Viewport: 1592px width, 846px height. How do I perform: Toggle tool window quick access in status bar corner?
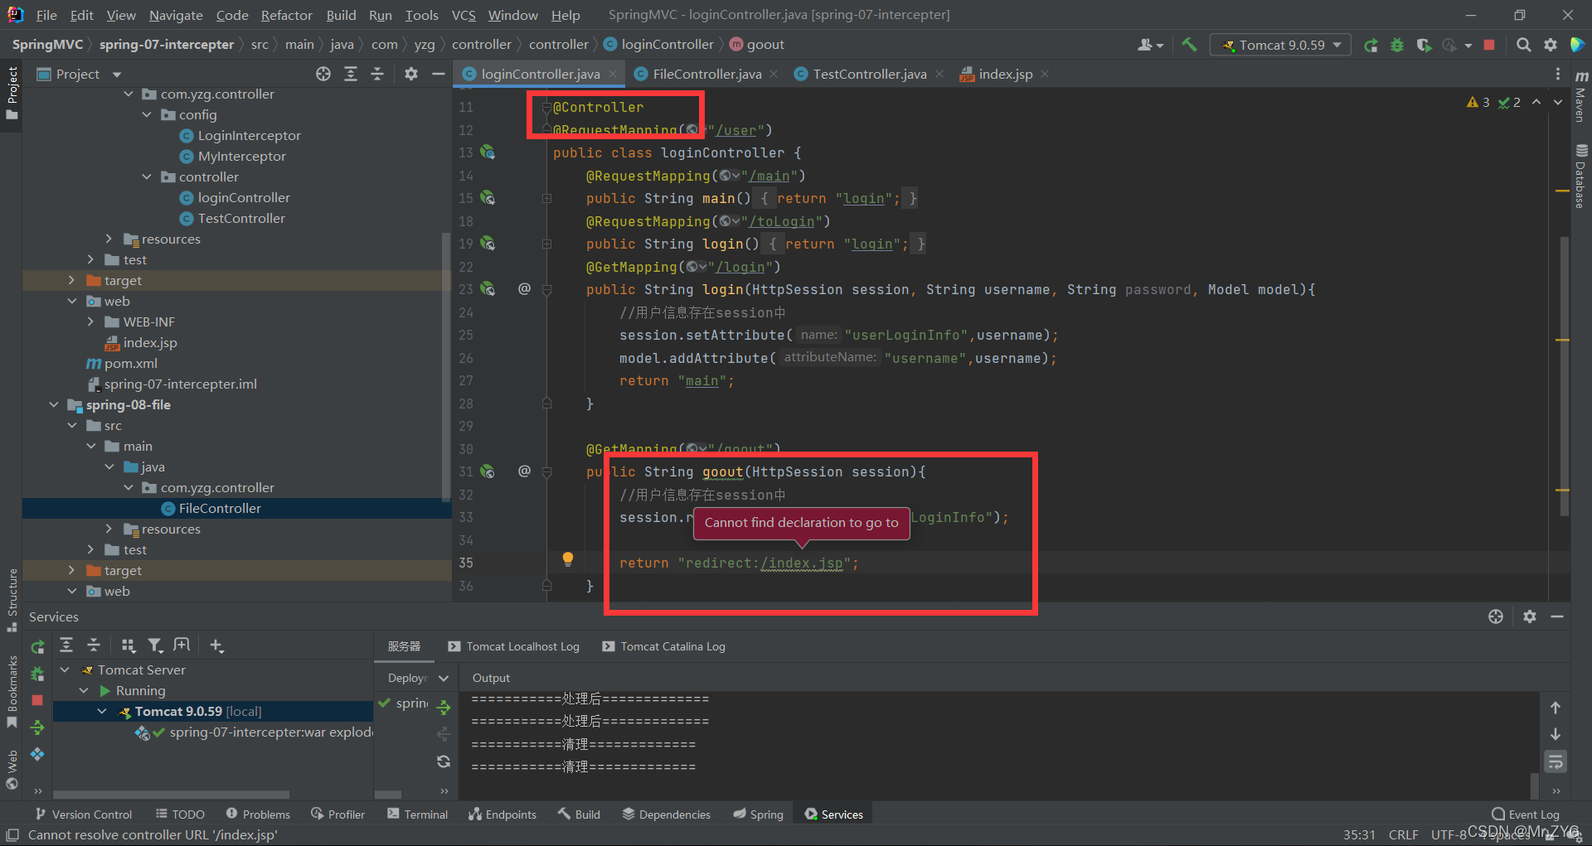(12, 834)
